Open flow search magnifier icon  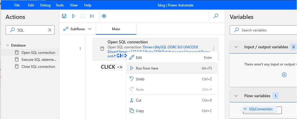216,16
